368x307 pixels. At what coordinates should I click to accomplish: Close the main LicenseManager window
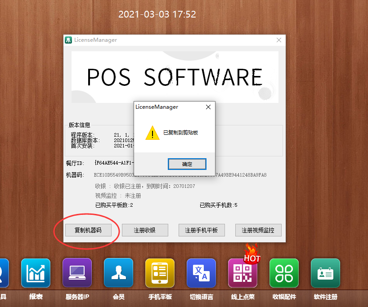click(x=279, y=40)
